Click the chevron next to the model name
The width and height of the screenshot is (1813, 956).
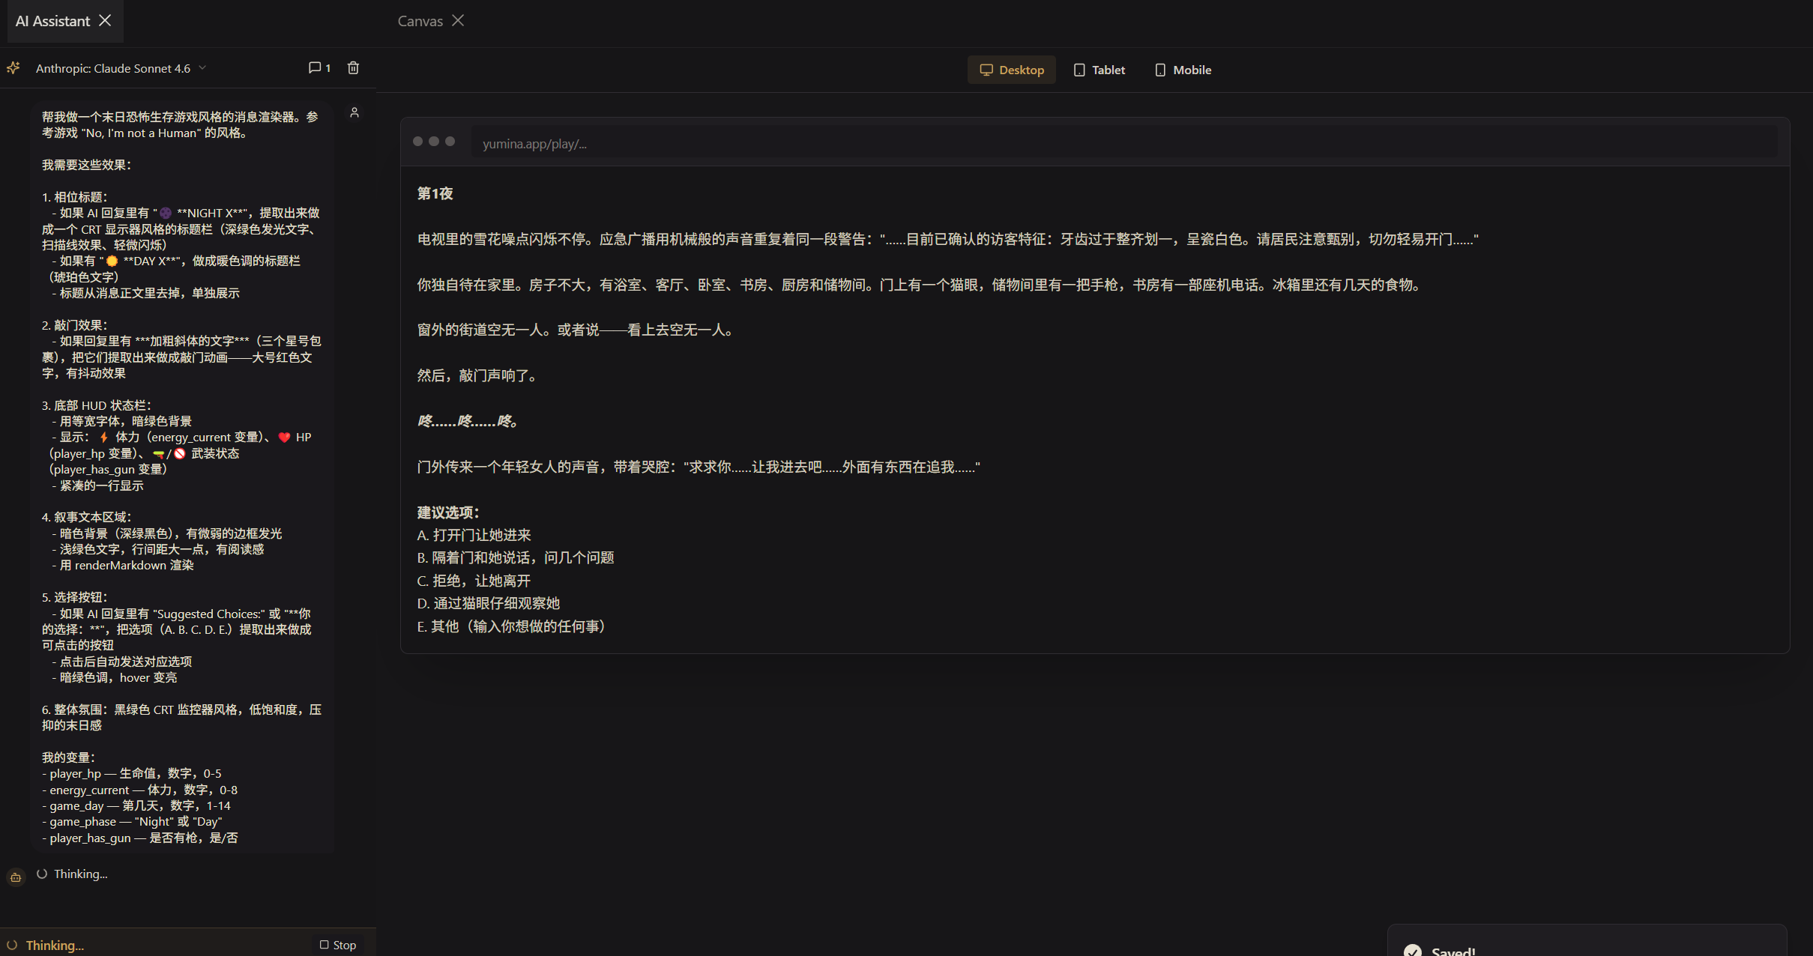(204, 67)
